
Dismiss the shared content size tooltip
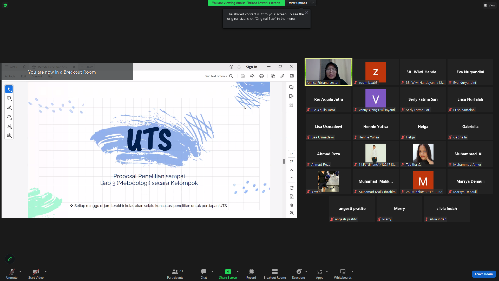pyautogui.click(x=306, y=13)
